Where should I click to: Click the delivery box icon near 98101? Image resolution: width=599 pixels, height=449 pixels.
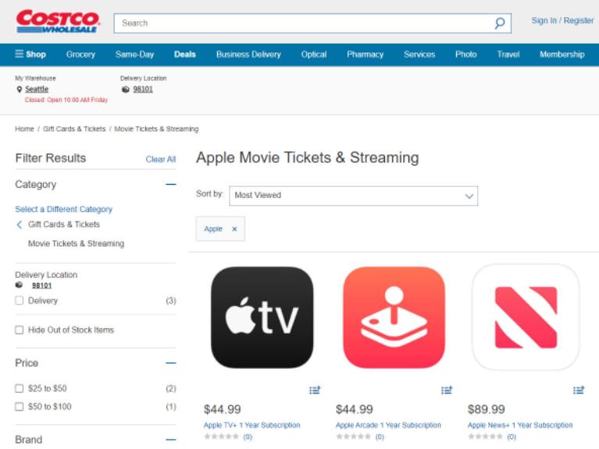125,89
